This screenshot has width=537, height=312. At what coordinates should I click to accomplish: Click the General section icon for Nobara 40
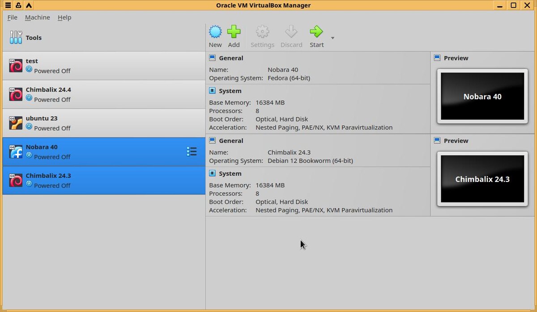click(x=213, y=58)
